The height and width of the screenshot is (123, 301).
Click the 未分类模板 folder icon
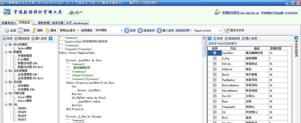[10, 44]
